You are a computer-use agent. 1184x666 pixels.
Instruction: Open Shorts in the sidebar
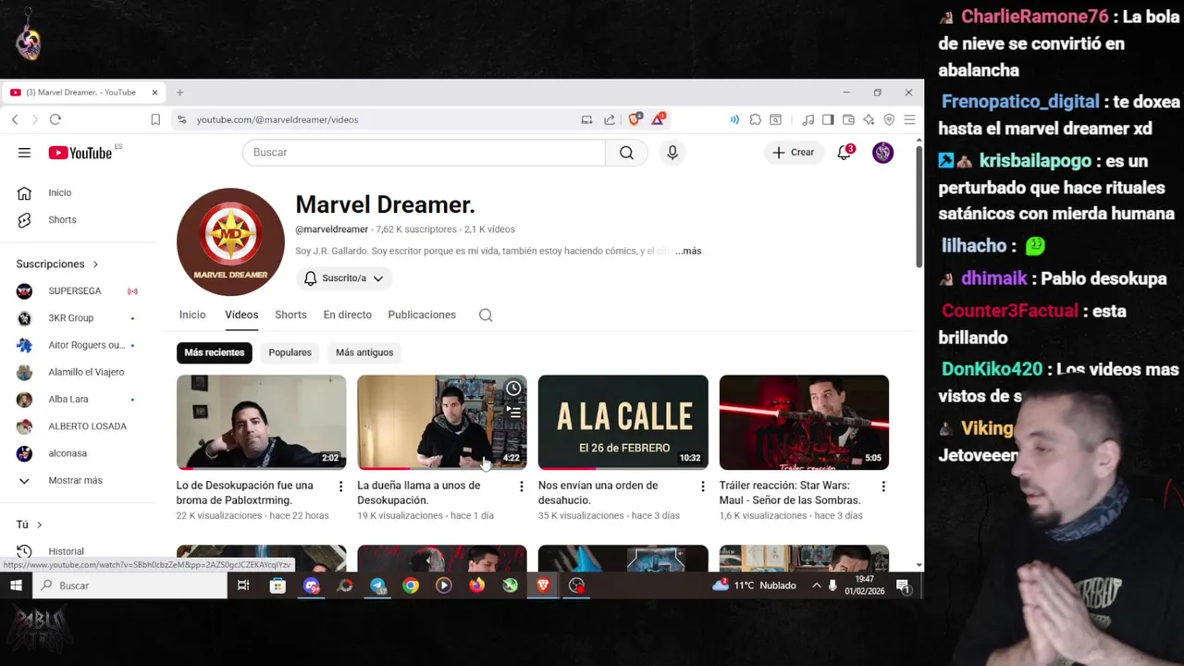click(x=62, y=220)
